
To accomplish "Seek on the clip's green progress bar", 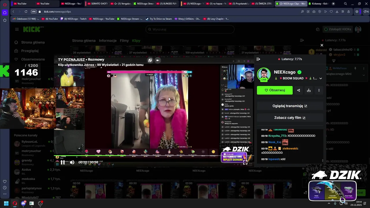I will (x=154, y=156).
